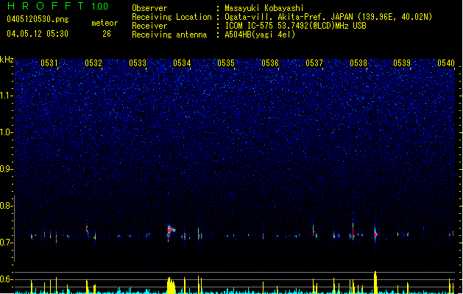
Task: Click the 0538 time marker
Action: pos(358,63)
